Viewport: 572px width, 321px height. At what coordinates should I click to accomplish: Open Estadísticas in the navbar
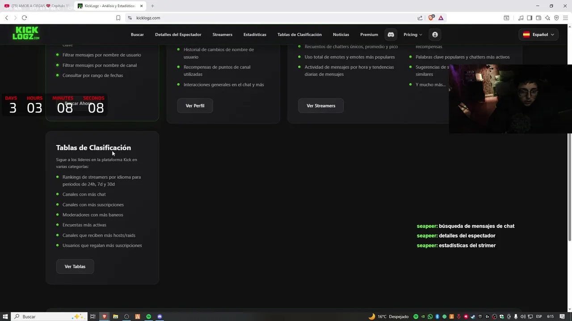[x=255, y=34]
